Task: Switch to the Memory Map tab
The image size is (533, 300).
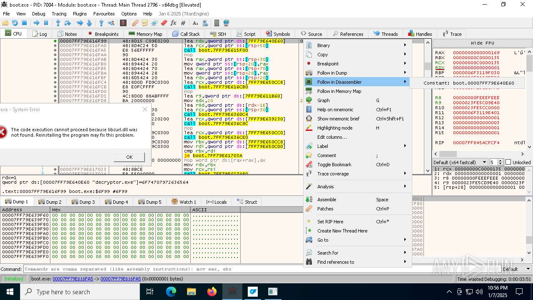Action: 145,34
